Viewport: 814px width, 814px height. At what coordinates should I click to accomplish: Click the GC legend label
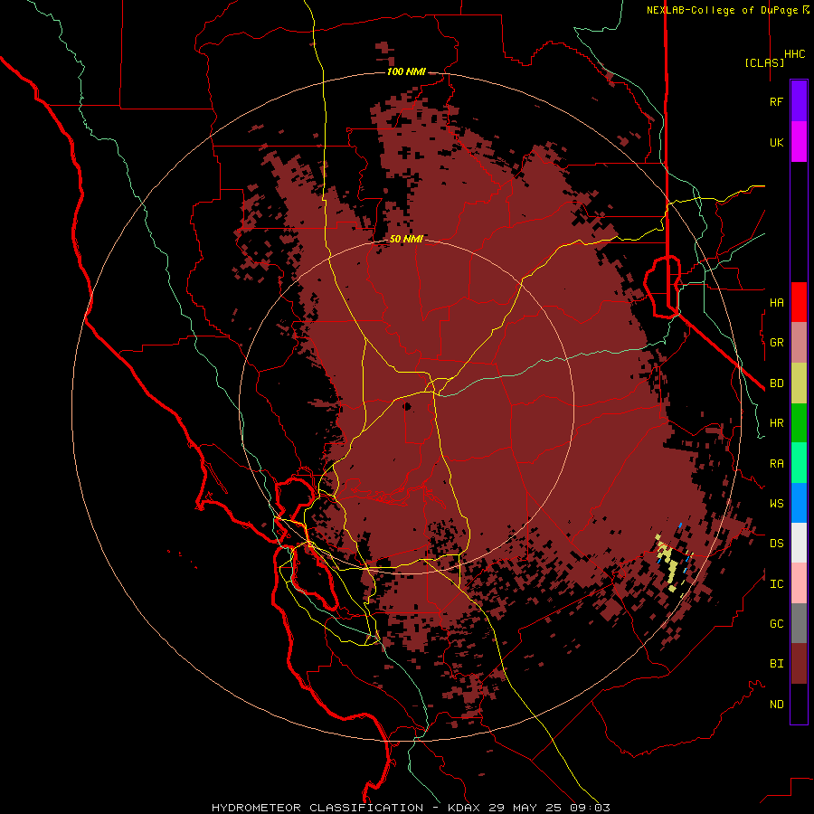pyautogui.click(x=776, y=623)
